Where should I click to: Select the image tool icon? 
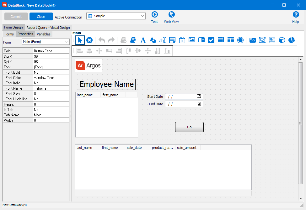pos(192,40)
